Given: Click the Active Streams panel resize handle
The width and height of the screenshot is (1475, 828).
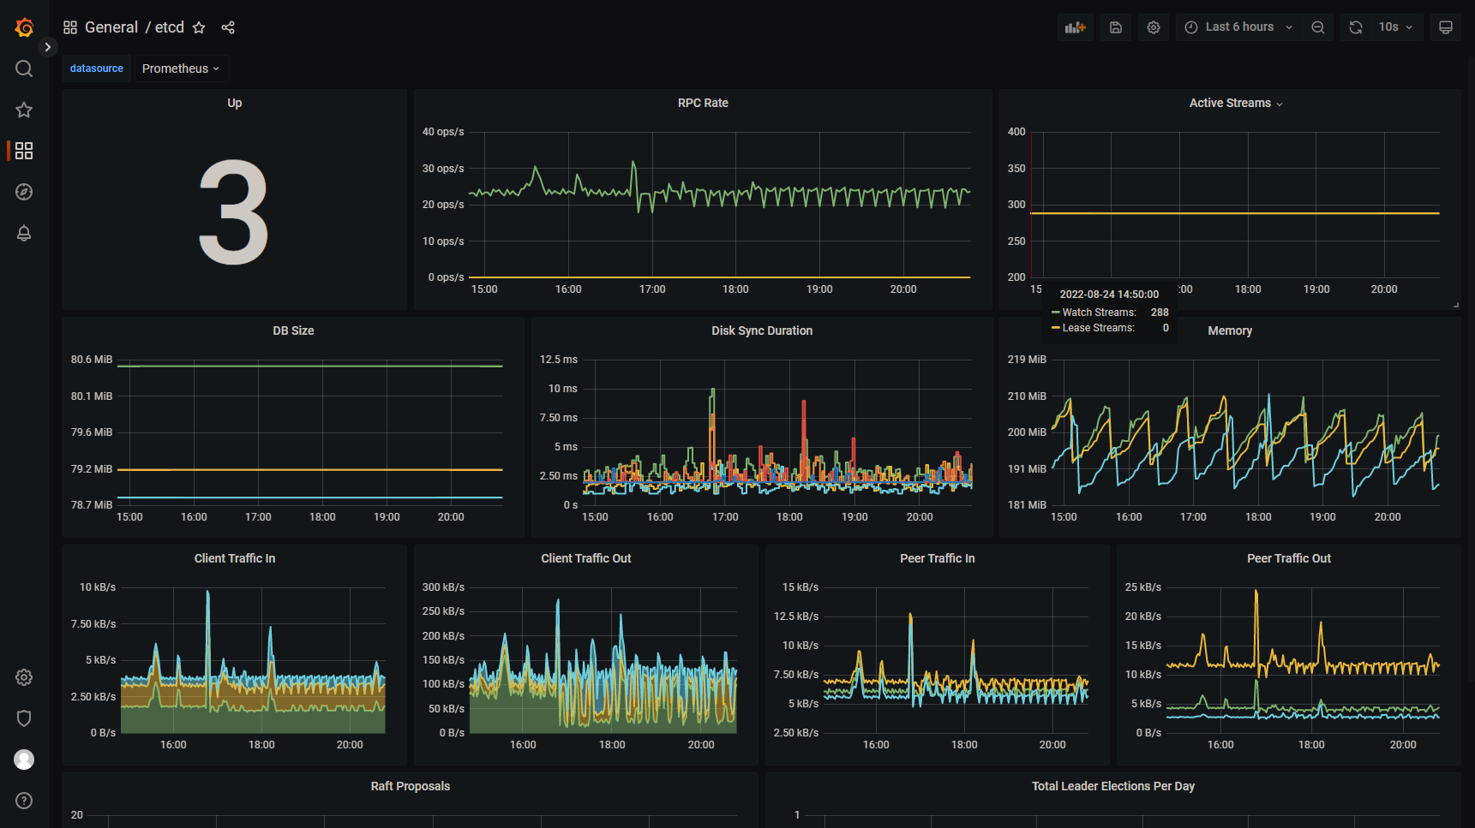Looking at the screenshot, I should (x=1455, y=305).
